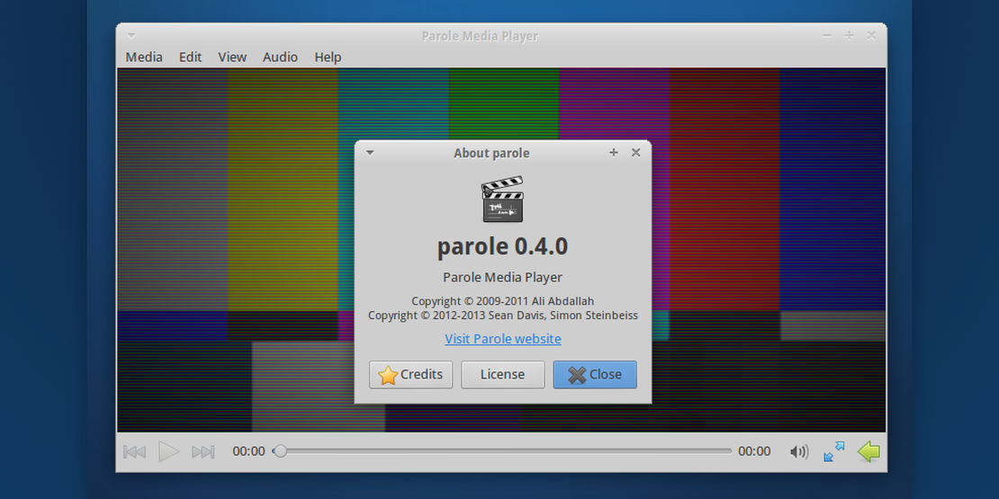999x499 pixels.
Task: Click the middle of the seek track
Action: click(502, 451)
